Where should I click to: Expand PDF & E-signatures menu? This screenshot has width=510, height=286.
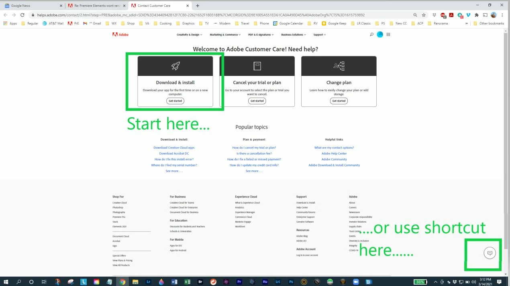pyautogui.click(x=261, y=35)
